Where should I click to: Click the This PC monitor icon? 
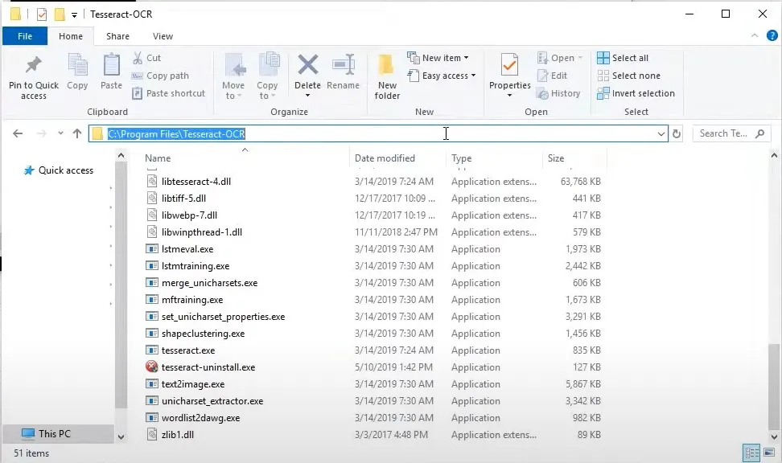coord(28,433)
